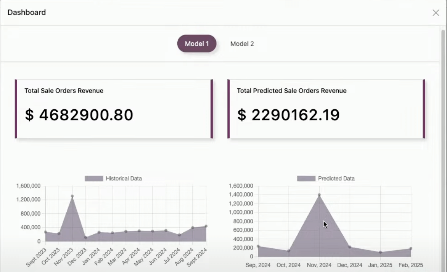The height and width of the screenshot is (272, 447).
Task: Open the Total Predicted Sale Orders Revenue card
Action: click(x=326, y=109)
